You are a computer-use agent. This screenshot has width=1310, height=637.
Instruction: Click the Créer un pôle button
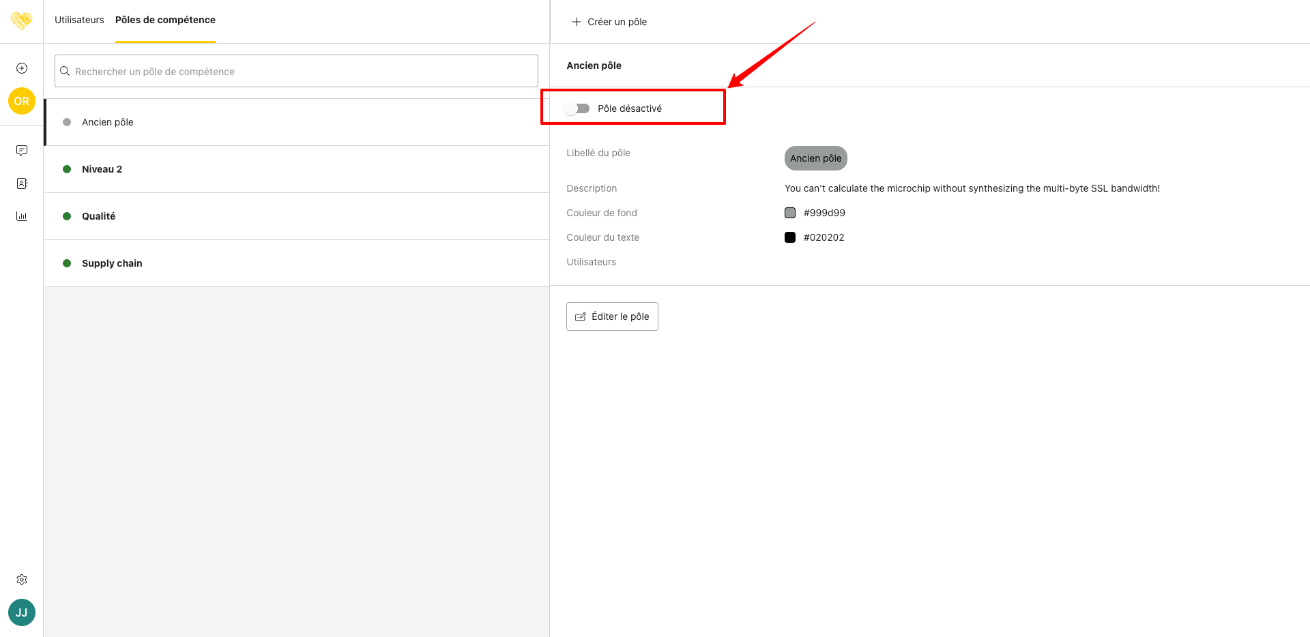point(609,22)
